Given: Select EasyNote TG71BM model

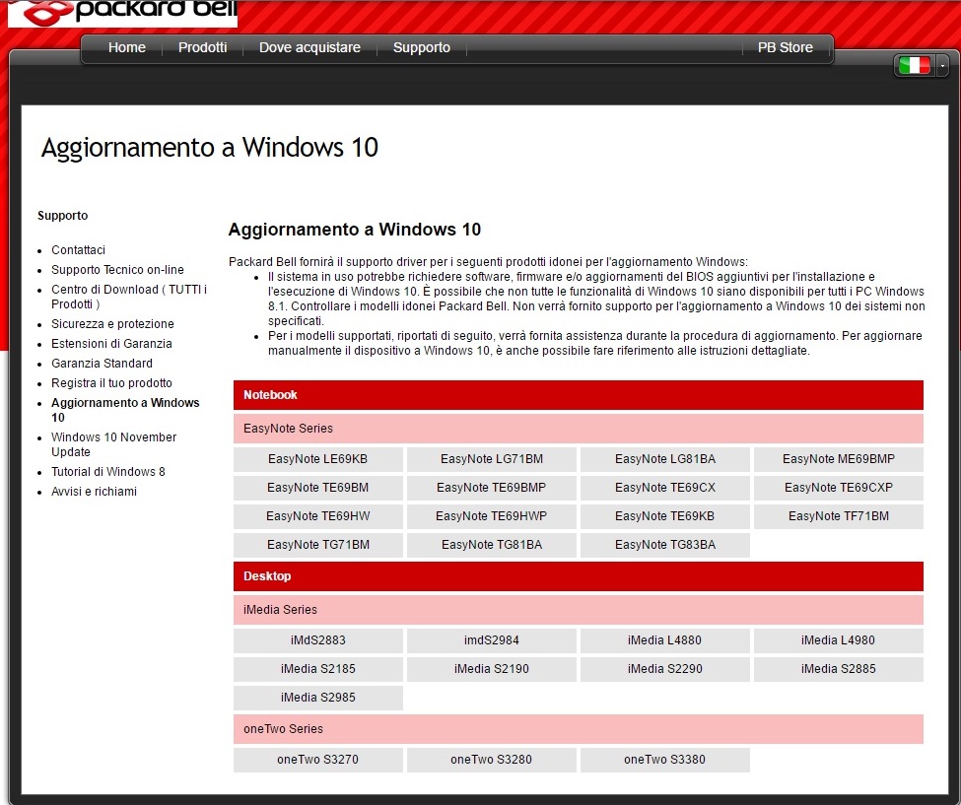Looking at the screenshot, I should click(x=318, y=545).
